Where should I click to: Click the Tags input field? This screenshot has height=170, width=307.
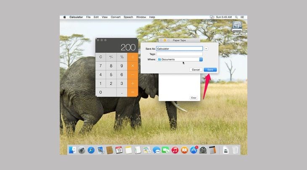(180, 54)
